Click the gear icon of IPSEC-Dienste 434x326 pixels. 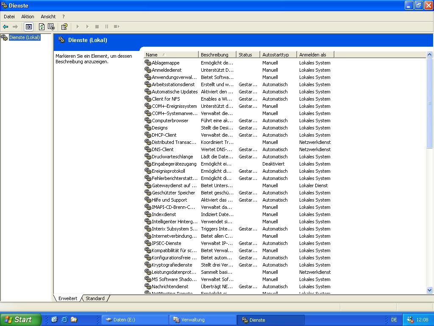tap(148, 243)
